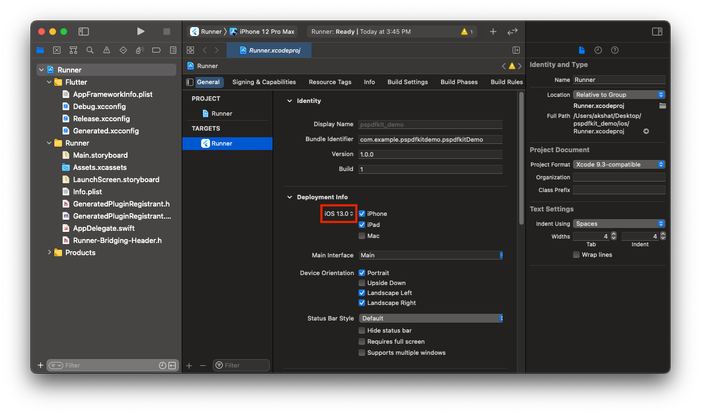The width and height of the screenshot is (701, 414).
Task: Reveal the full path in Finder arrow
Action: click(646, 131)
